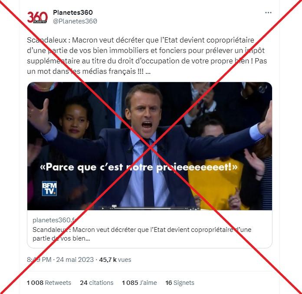Open the planetes360.fr domain link
The height and width of the screenshot is (294, 302).
click(x=55, y=220)
